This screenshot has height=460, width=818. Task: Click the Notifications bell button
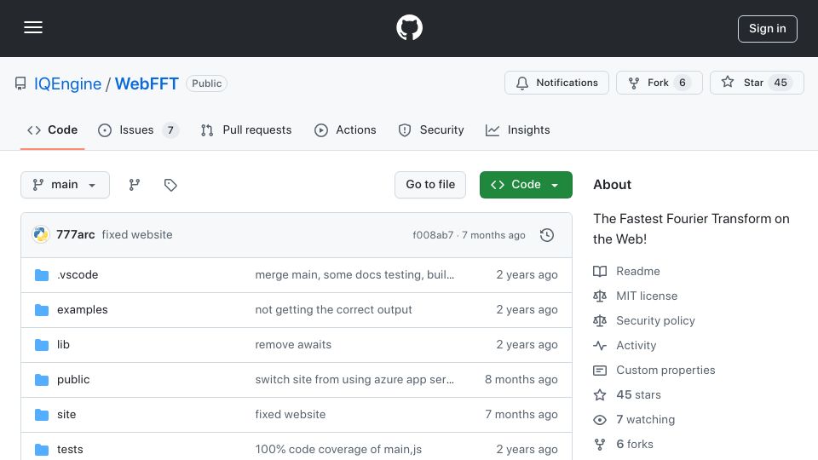556,83
